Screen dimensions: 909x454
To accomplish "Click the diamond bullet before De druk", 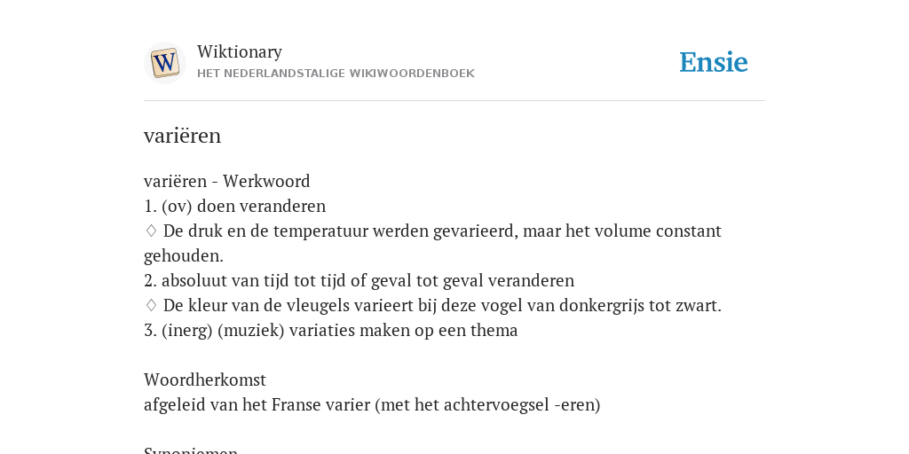I will (x=151, y=231).
